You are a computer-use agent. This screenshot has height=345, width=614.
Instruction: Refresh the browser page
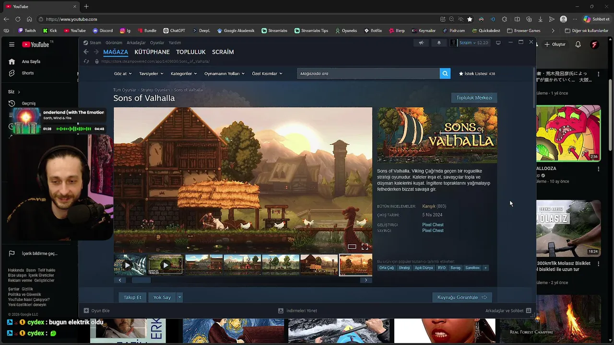(18, 19)
